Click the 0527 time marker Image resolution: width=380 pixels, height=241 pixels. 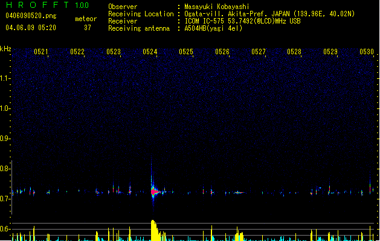[x=259, y=52]
